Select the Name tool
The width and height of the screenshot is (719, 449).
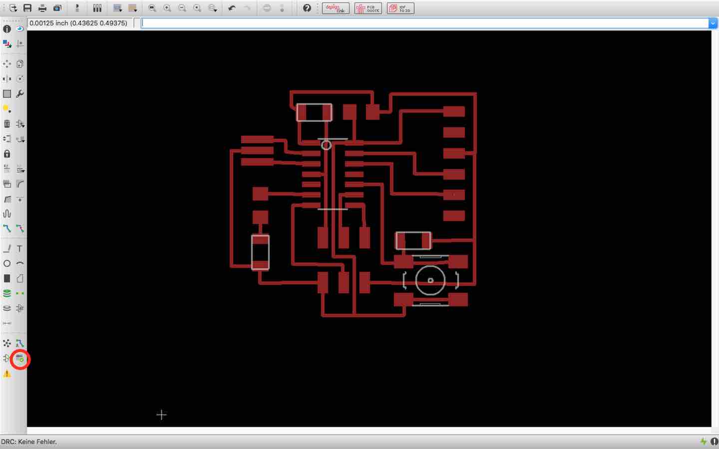pos(7,169)
